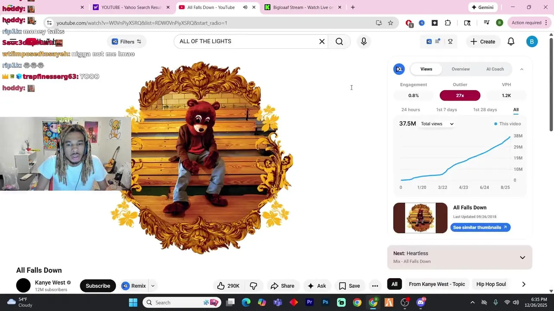Open the Chrome extensions puzzle icon
The width and height of the screenshot is (554, 311).
click(448, 23)
